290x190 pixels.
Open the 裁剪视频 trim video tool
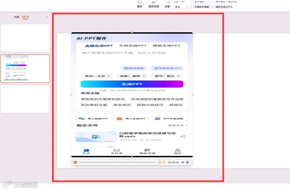(x=154, y=5)
